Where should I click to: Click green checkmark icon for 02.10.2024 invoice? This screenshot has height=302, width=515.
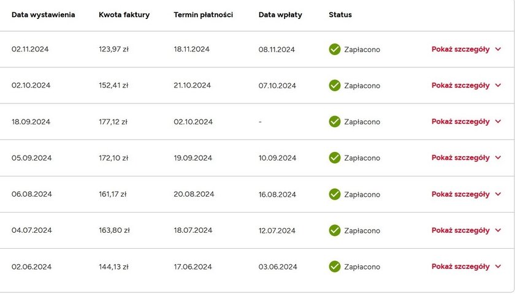pyautogui.click(x=335, y=85)
